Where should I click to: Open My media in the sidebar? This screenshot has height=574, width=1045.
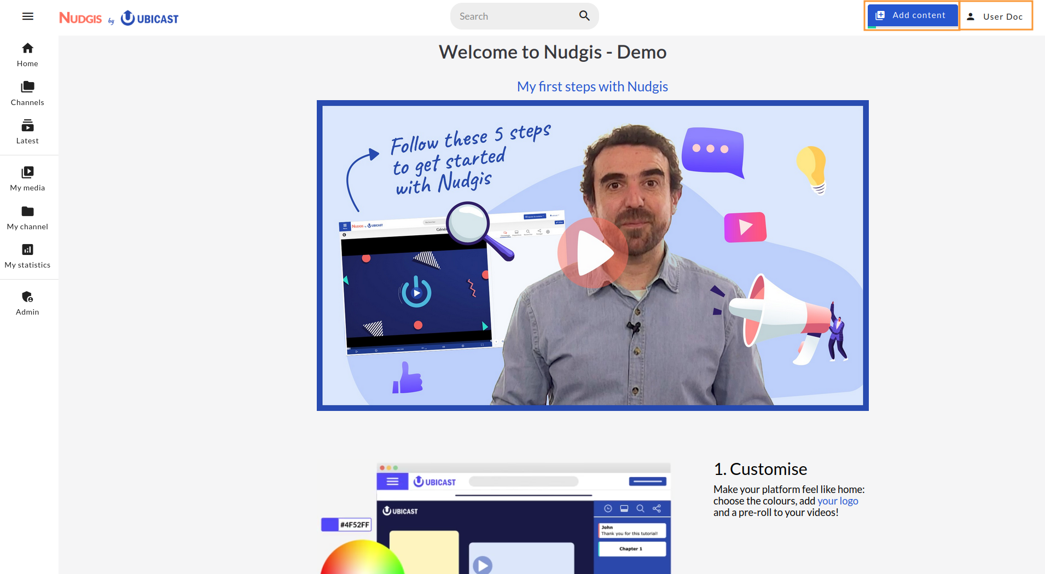coord(27,179)
